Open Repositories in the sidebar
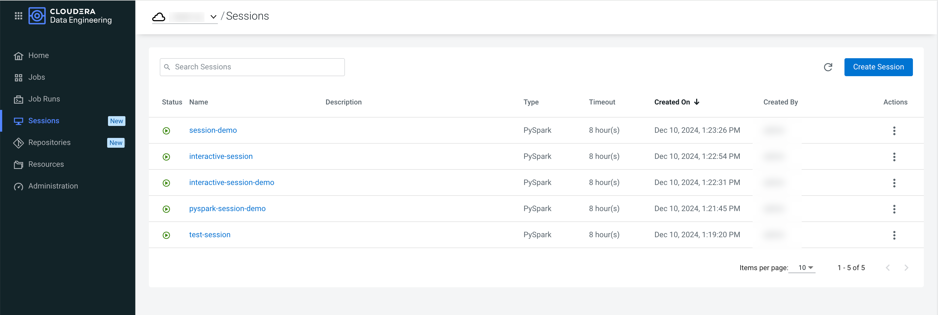 point(49,143)
